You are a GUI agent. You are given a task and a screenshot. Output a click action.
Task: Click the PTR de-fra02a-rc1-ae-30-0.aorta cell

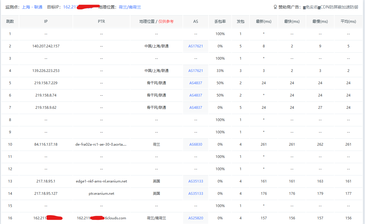coord(101,144)
